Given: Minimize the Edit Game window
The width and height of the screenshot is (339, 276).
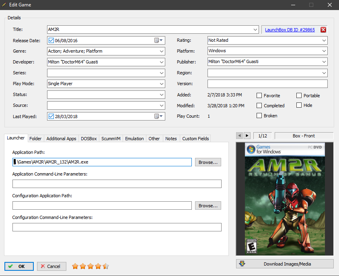Looking at the screenshot, I should 293,5.
